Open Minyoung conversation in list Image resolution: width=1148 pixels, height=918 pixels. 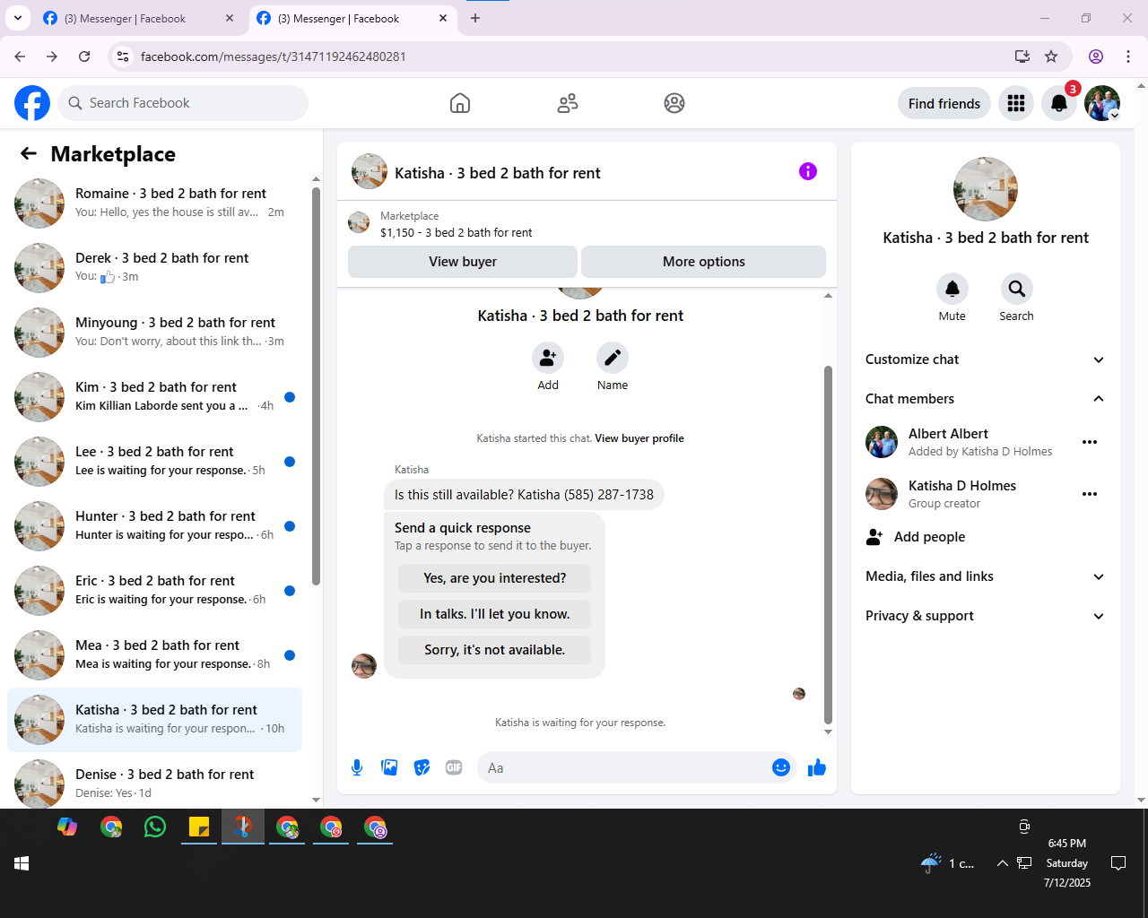pos(155,333)
